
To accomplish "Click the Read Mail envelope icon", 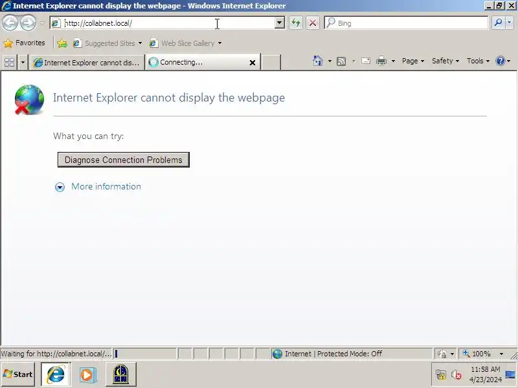I will [x=366, y=61].
